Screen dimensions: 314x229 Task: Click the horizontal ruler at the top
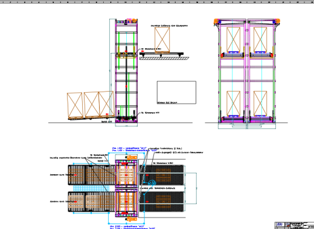(157, 2)
